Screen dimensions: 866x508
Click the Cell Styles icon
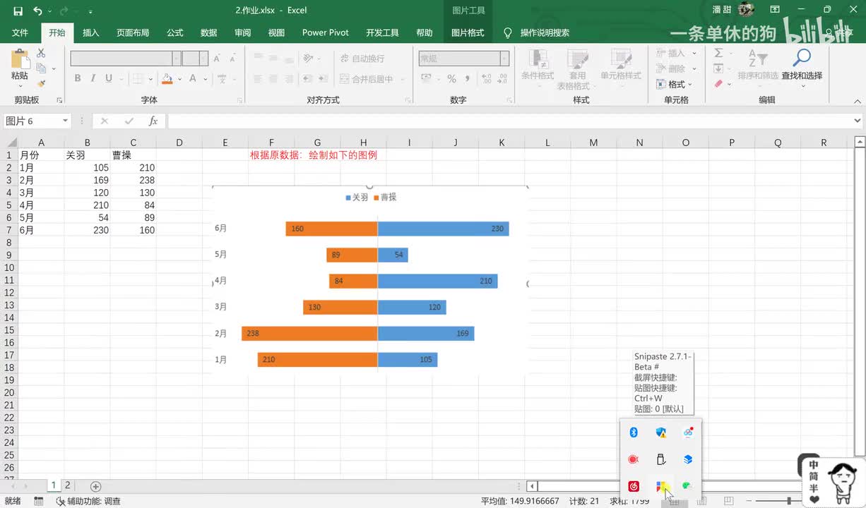(621, 59)
